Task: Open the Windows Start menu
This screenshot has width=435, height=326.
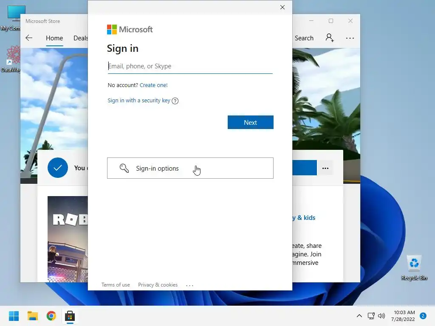Action: [x=14, y=316]
